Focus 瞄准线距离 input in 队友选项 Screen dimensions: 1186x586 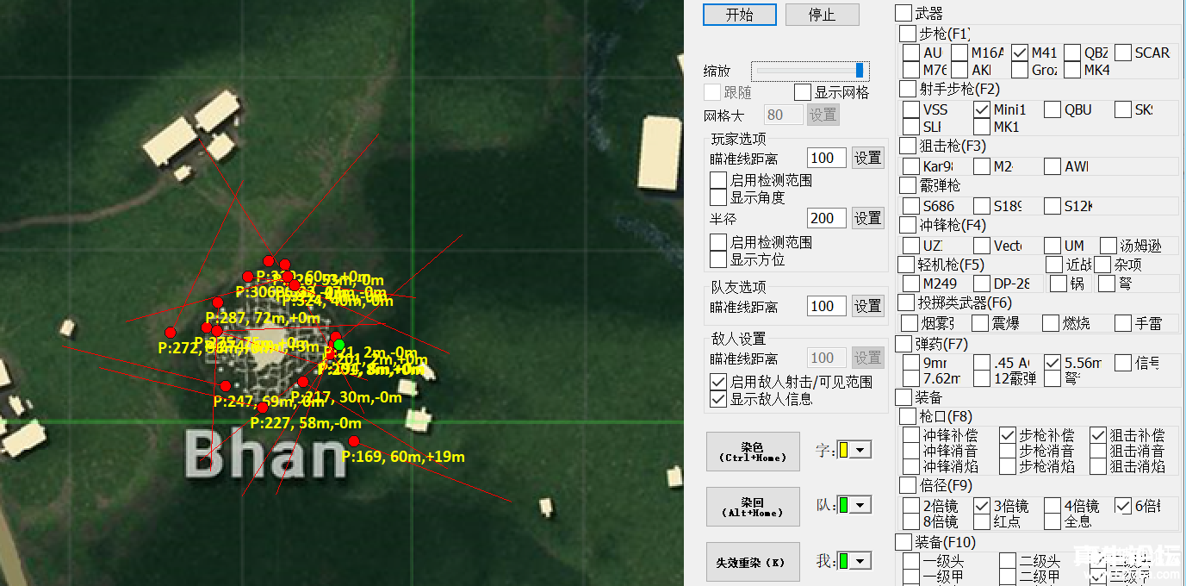click(x=827, y=306)
